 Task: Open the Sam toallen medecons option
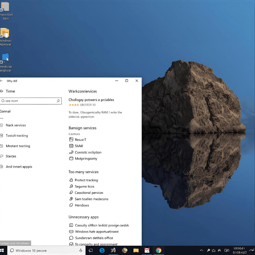tap(91, 199)
